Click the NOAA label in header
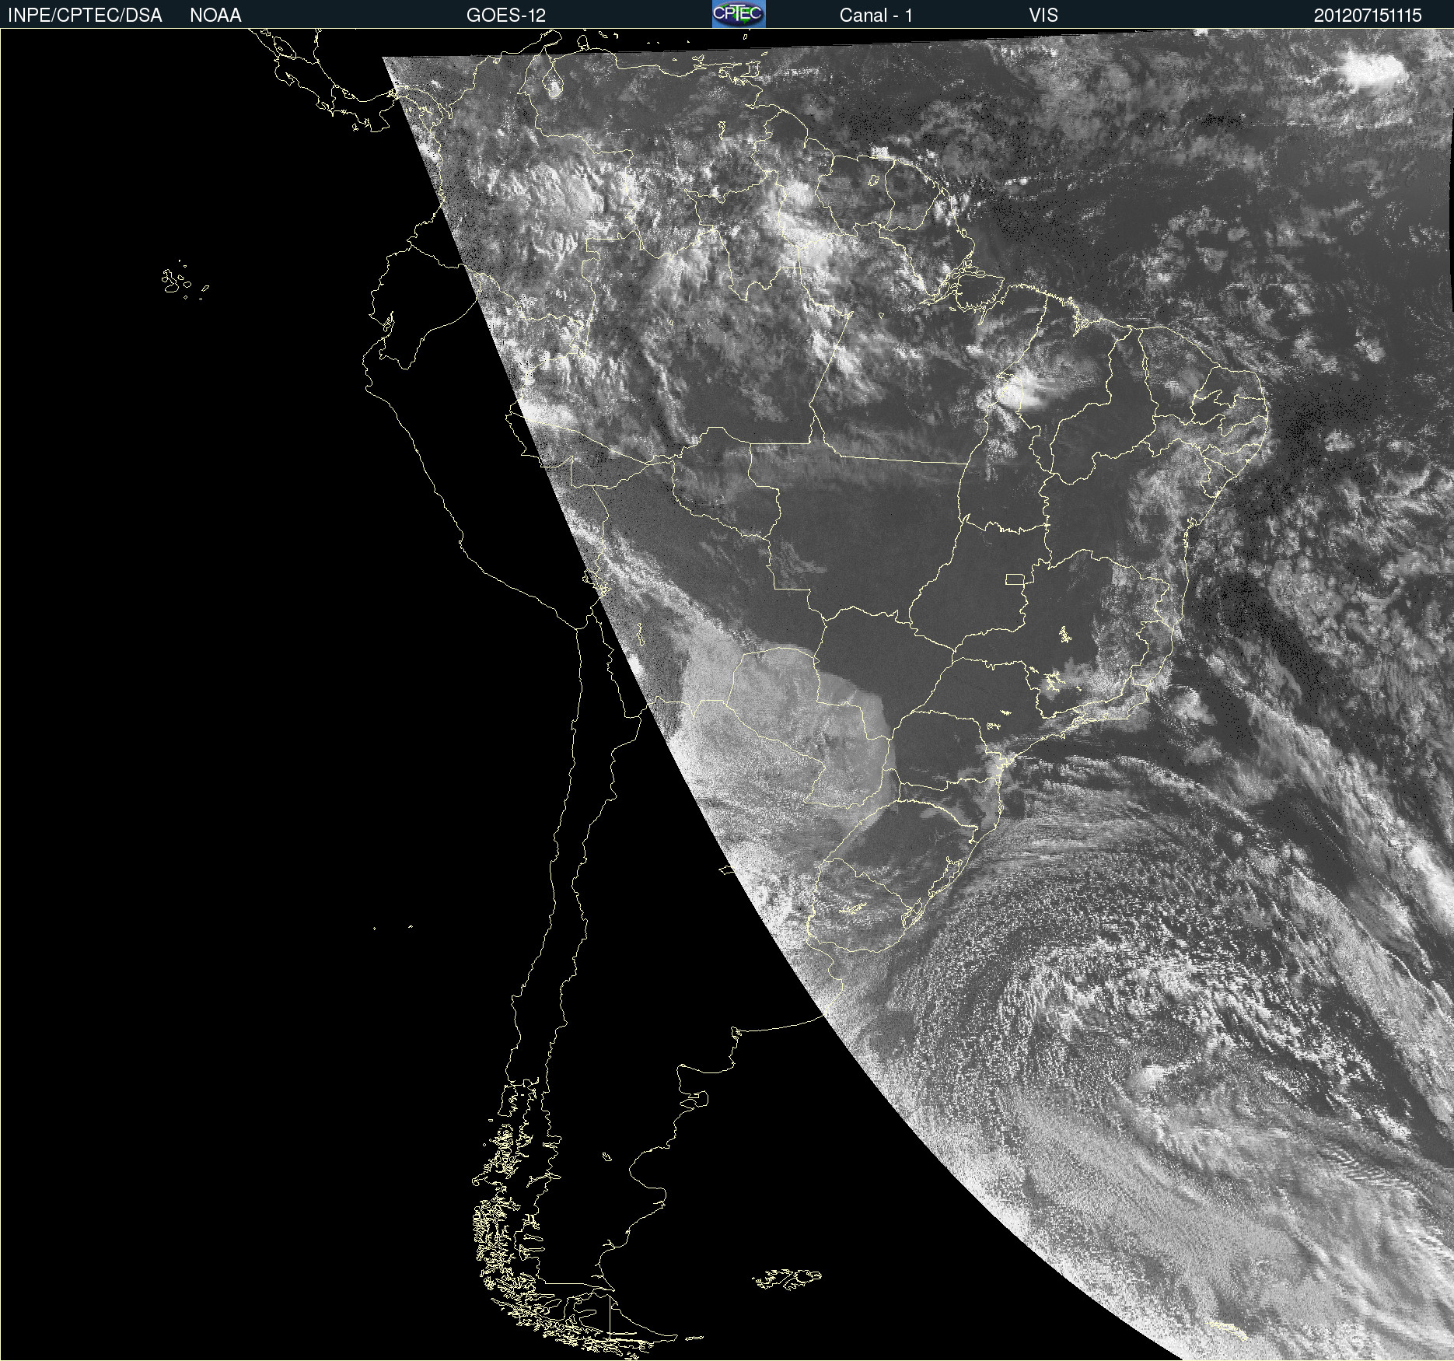This screenshot has height=1361, width=1454. click(x=215, y=16)
